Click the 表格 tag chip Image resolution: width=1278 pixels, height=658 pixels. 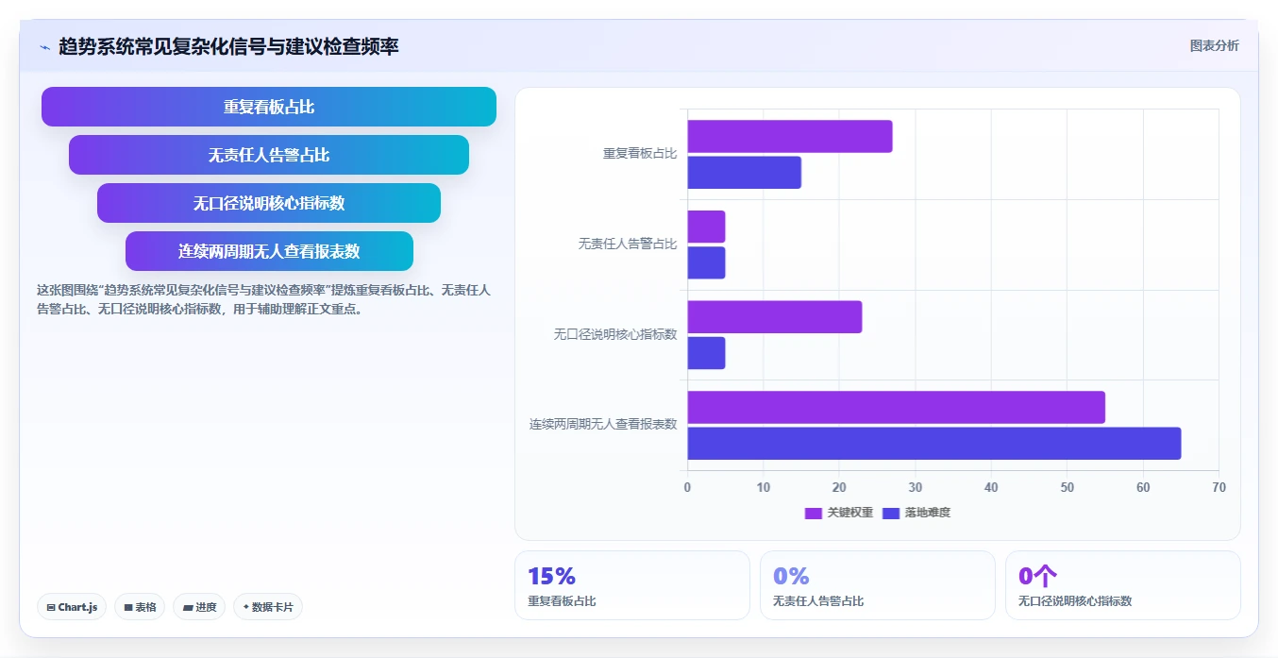pyautogui.click(x=140, y=607)
